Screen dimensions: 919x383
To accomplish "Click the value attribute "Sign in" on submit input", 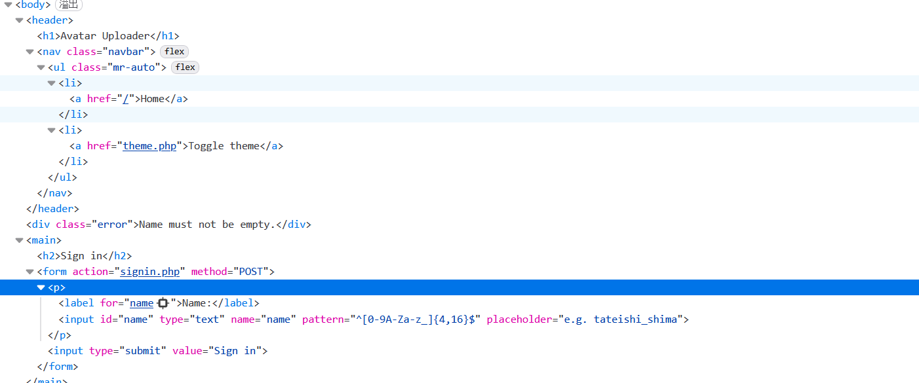I will [x=235, y=351].
